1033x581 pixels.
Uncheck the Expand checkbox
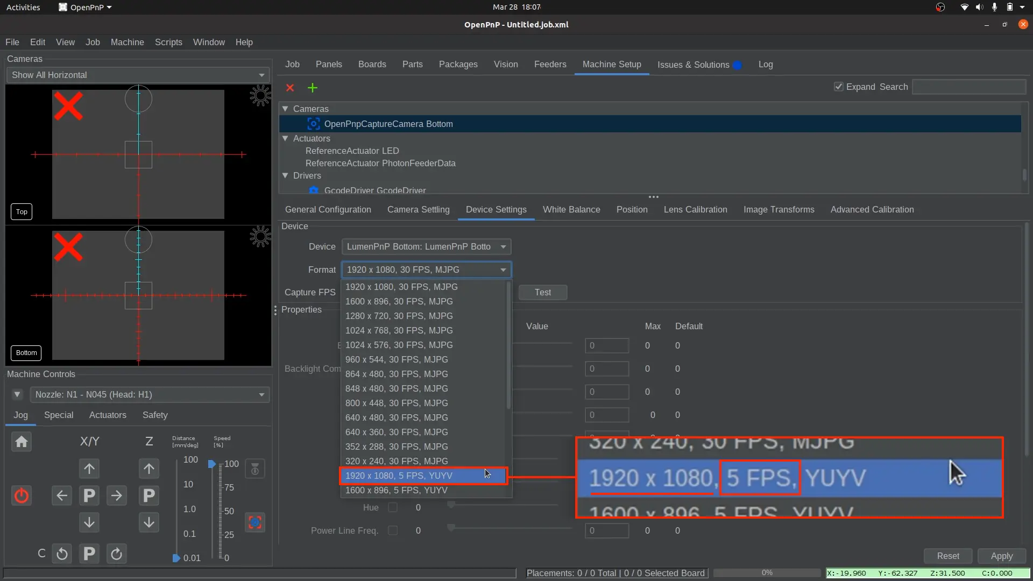pyautogui.click(x=838, y=87)
